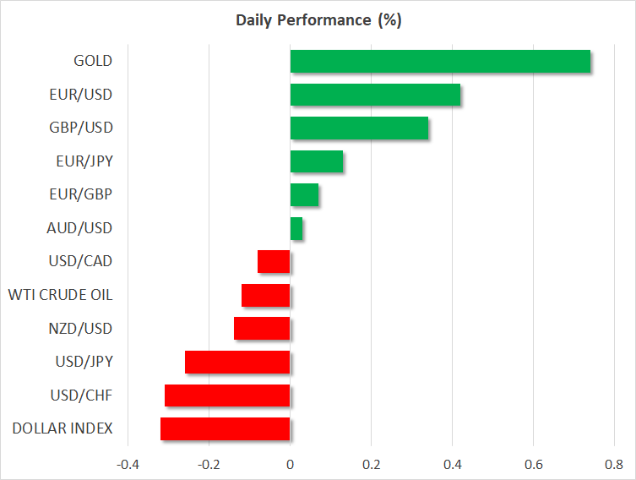
Task: Click the DOLLAR INDEX label text
Action: [x=63, y=428]
